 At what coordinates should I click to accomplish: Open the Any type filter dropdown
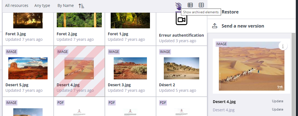(x=42, y=6)
